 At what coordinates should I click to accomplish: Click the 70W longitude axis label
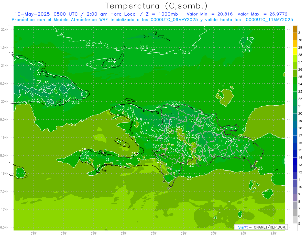(214, 234)
